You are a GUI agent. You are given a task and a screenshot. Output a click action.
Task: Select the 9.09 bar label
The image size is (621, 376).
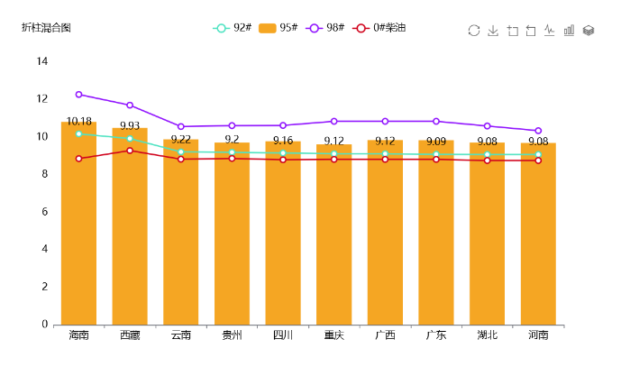point(436,141)
